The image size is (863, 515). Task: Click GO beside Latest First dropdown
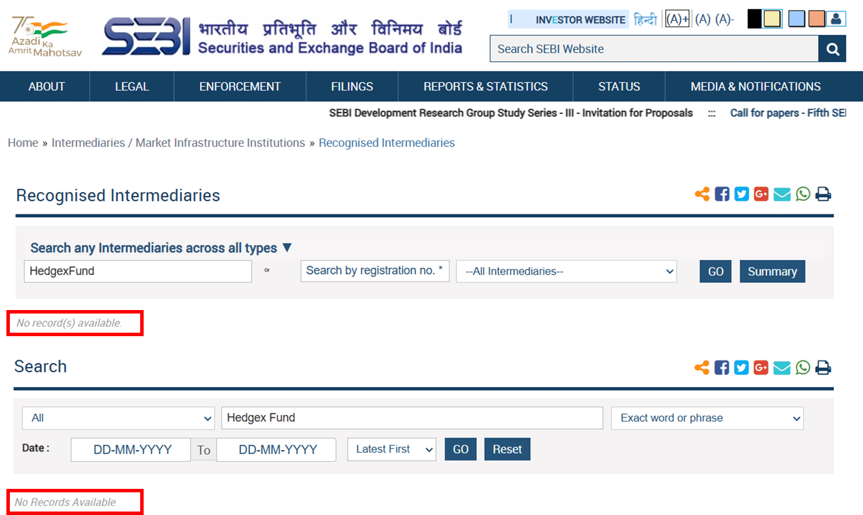click(x=461, y=449)
